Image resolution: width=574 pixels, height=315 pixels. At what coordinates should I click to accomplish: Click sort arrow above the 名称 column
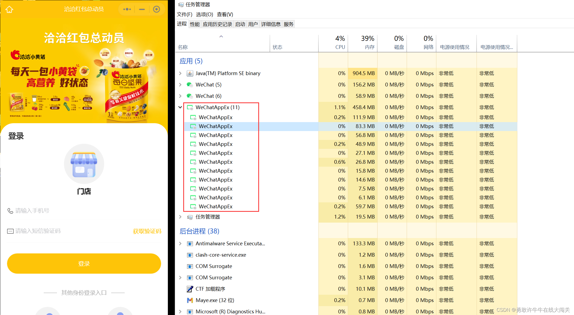point(221,36)
